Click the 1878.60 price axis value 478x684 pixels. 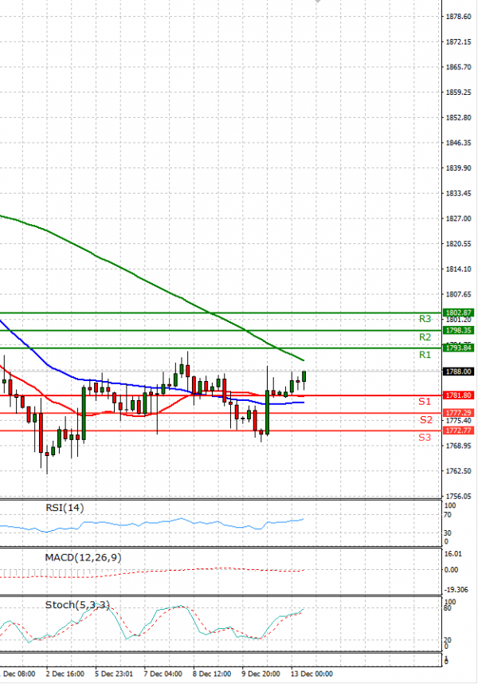coord(458,17)
